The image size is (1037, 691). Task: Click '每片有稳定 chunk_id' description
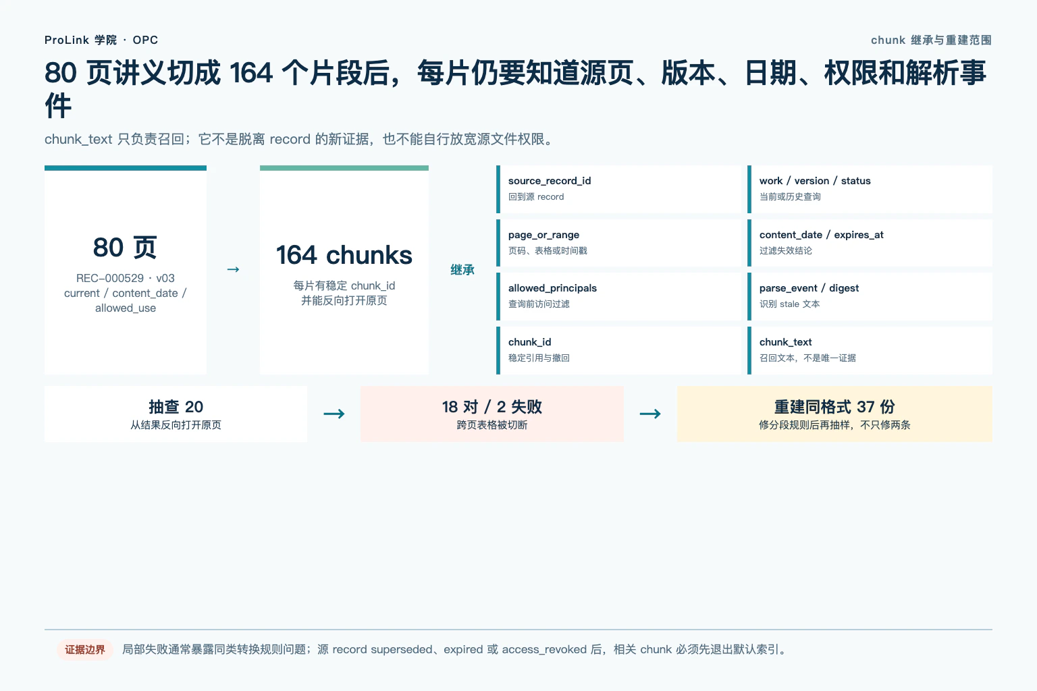[x=344, y=285]
